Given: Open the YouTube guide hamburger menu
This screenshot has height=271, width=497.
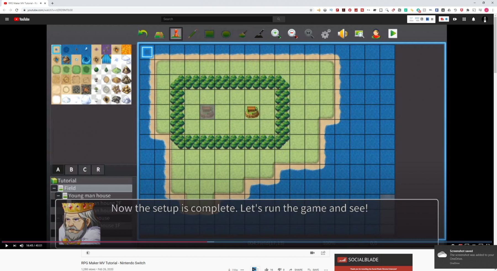Looking at the screenshot, I should tap(7, 19).
